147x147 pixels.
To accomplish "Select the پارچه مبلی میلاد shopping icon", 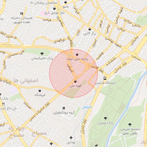I will tap(77, 55).
